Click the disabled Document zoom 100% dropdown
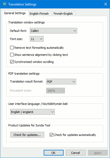 point(56,91)
